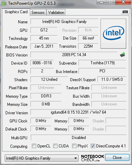132x165 pixels.
Task: Enable the OpenCL checkbox
Action: point(34,146)
